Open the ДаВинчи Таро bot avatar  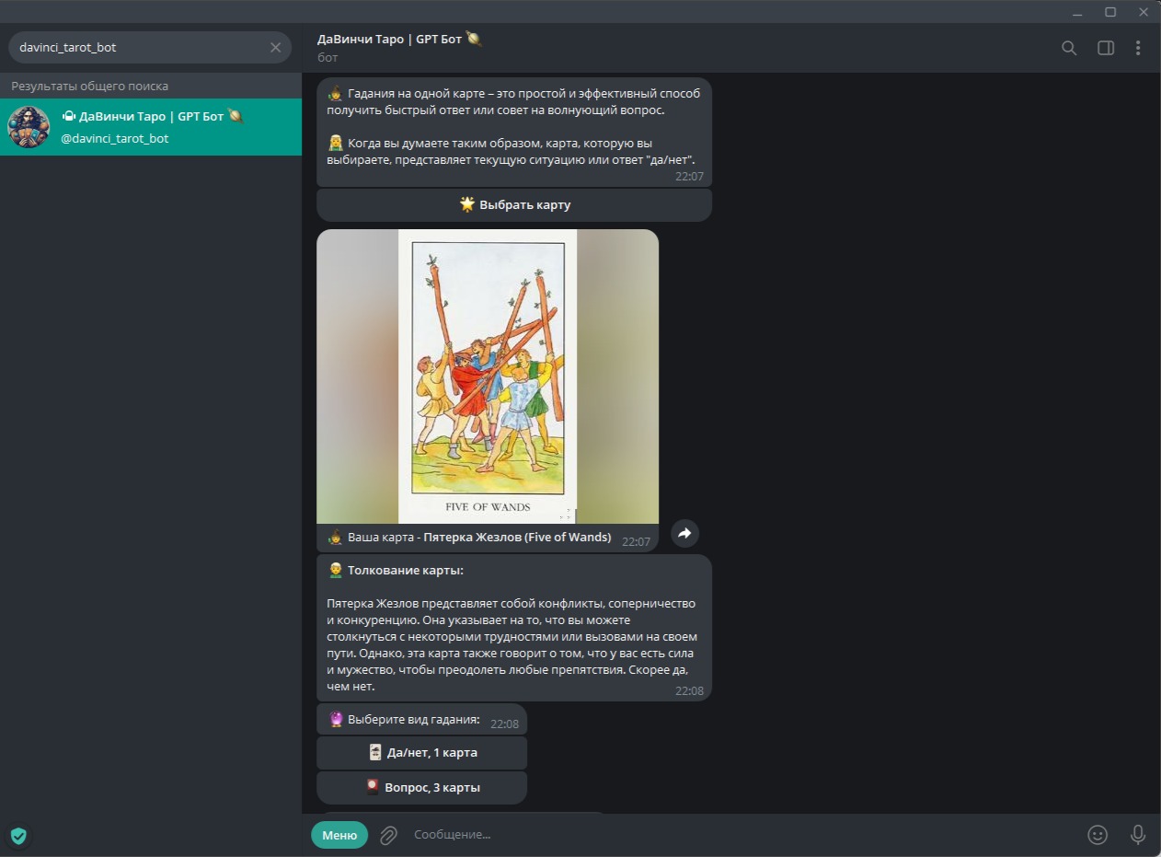pyautogui.click(x=29, y=127)
